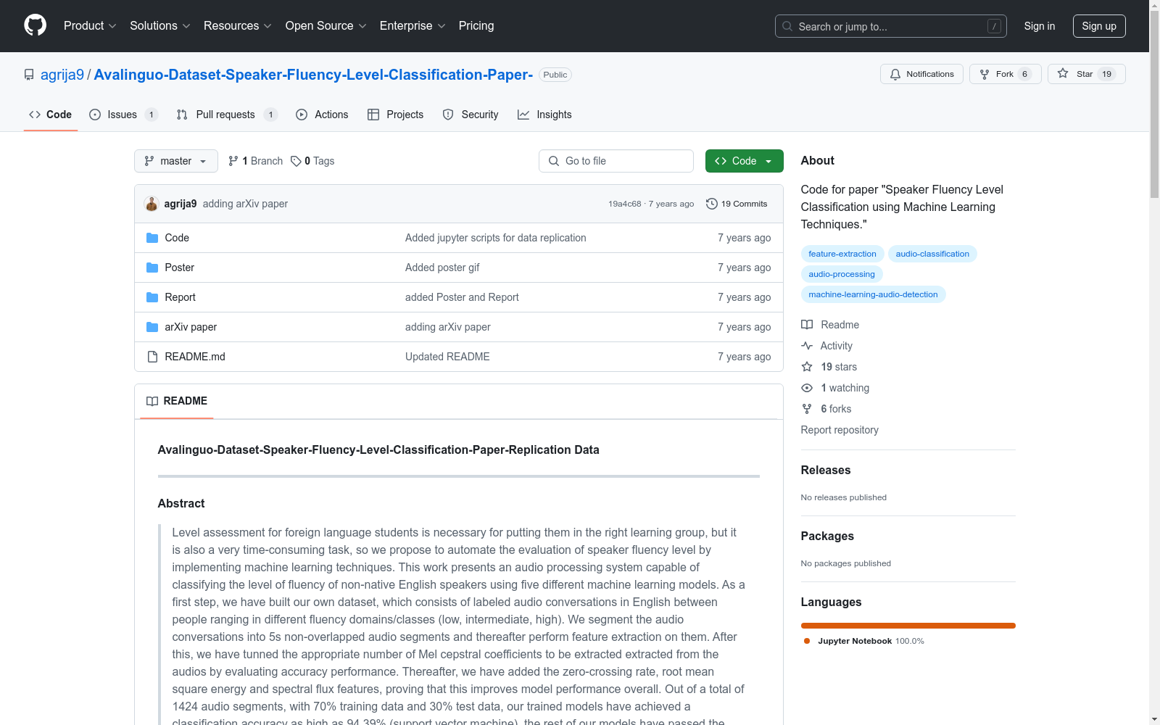Screen dimensions: 1160x725
Task: Click the Search or jump to field
Action: pyautogui.click(x=891, y=26)
